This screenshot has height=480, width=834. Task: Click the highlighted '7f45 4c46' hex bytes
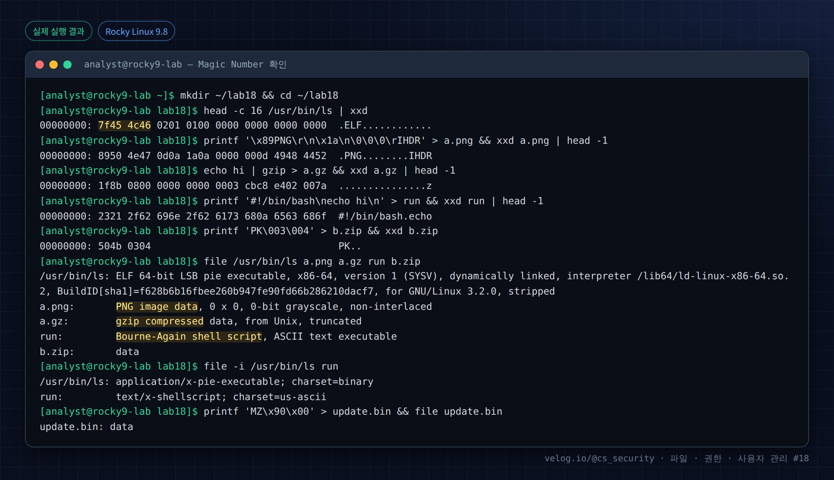124,125
